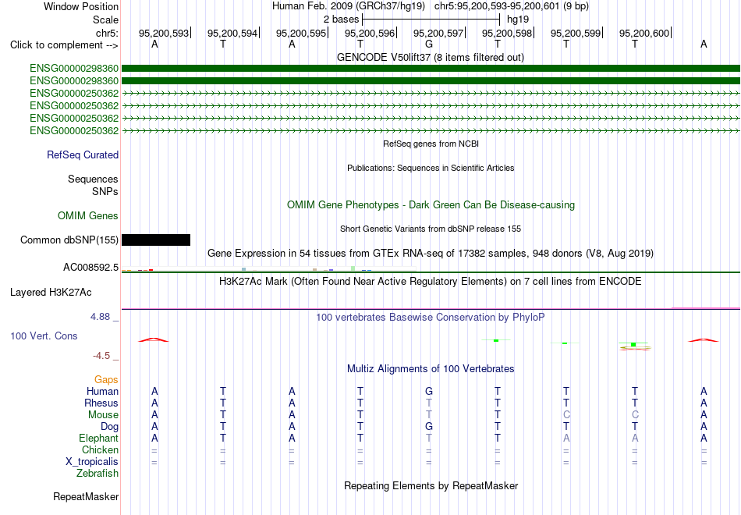Click '100 vertebrates Basewise Conservation by PhyloP' title
The height and width of the screenshot is (515, 741).
(431, 318)
